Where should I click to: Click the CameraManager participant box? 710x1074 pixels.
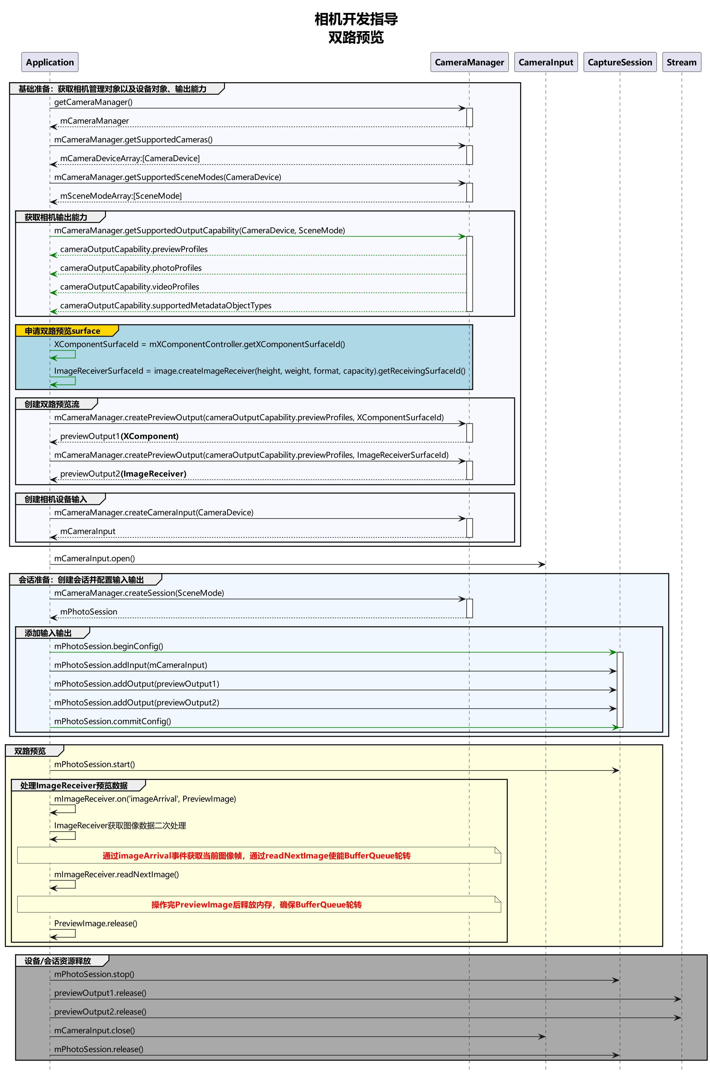[x=469, y=62]
